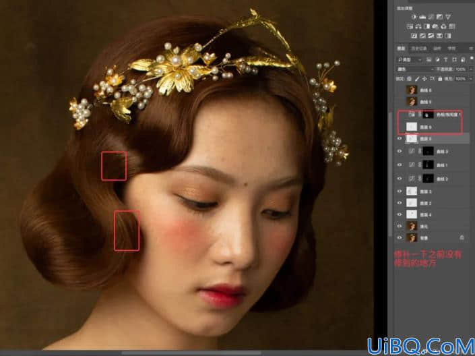Hide the 曲线 3 curves layer

click(x=400, y=151)
